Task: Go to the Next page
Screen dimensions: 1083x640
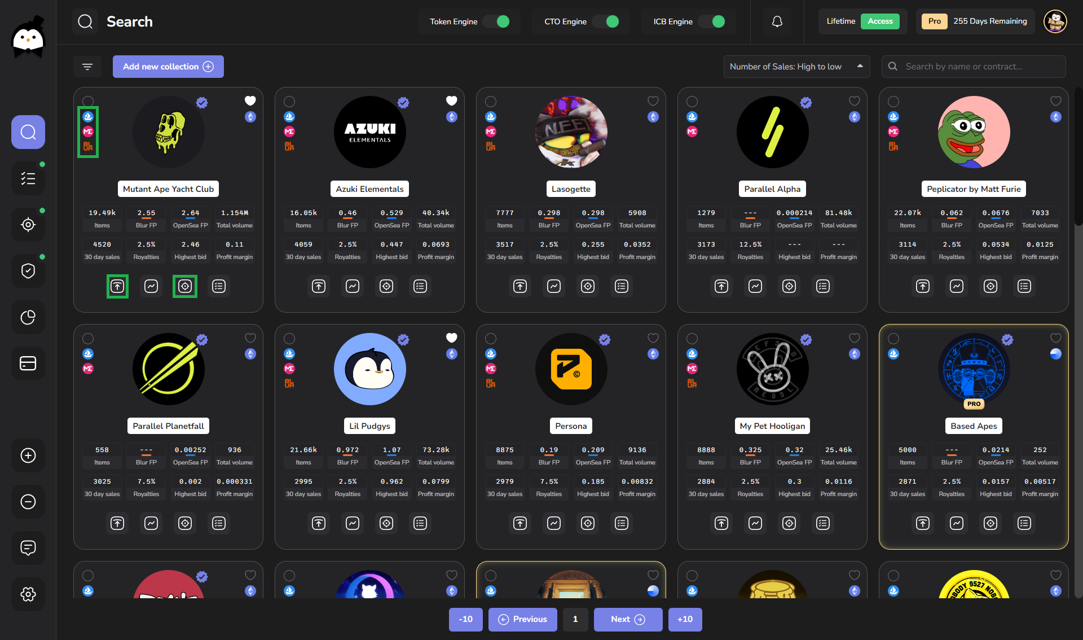Action: 627,619
